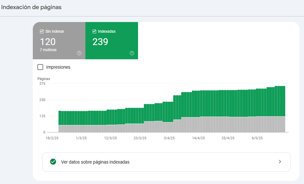Uncheck the Sin indexar checkbox
304x184 pixels.
pyautogui.click(x=42, y=31)
